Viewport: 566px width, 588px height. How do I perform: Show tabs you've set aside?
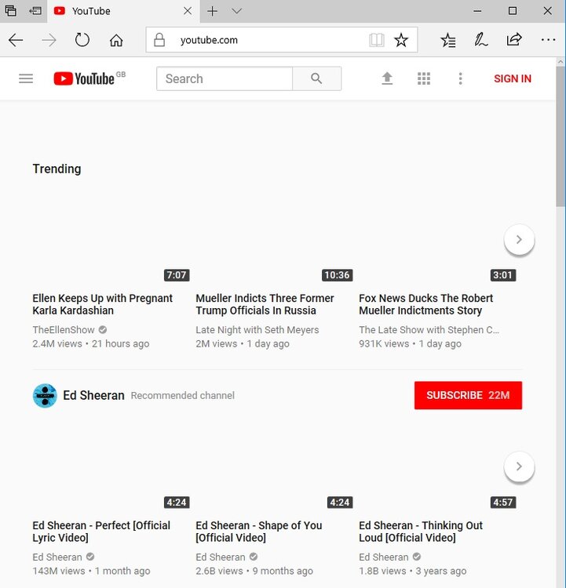pos(10,11)
